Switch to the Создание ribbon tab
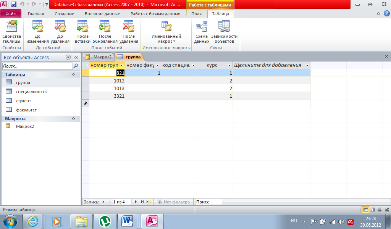Viewport: 391px width, 229px height. click(x=64, y=14)
